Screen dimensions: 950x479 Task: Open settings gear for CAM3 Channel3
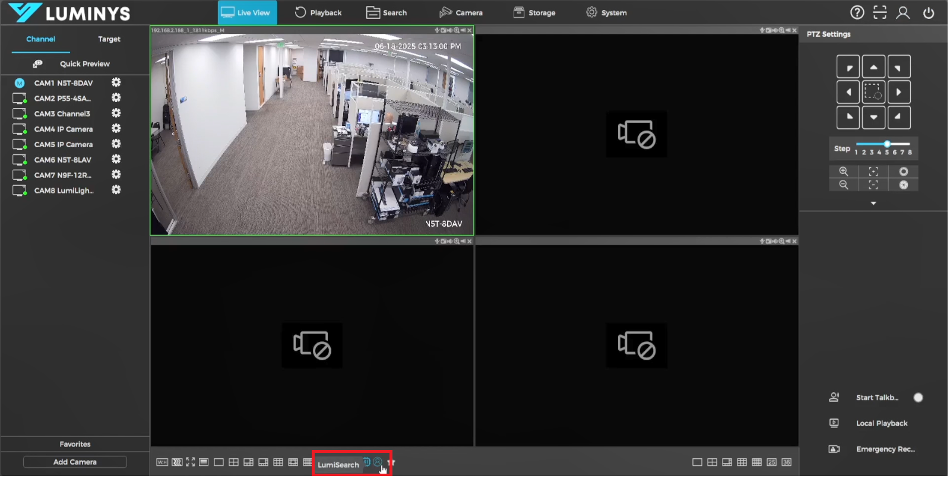click(116, 113)
